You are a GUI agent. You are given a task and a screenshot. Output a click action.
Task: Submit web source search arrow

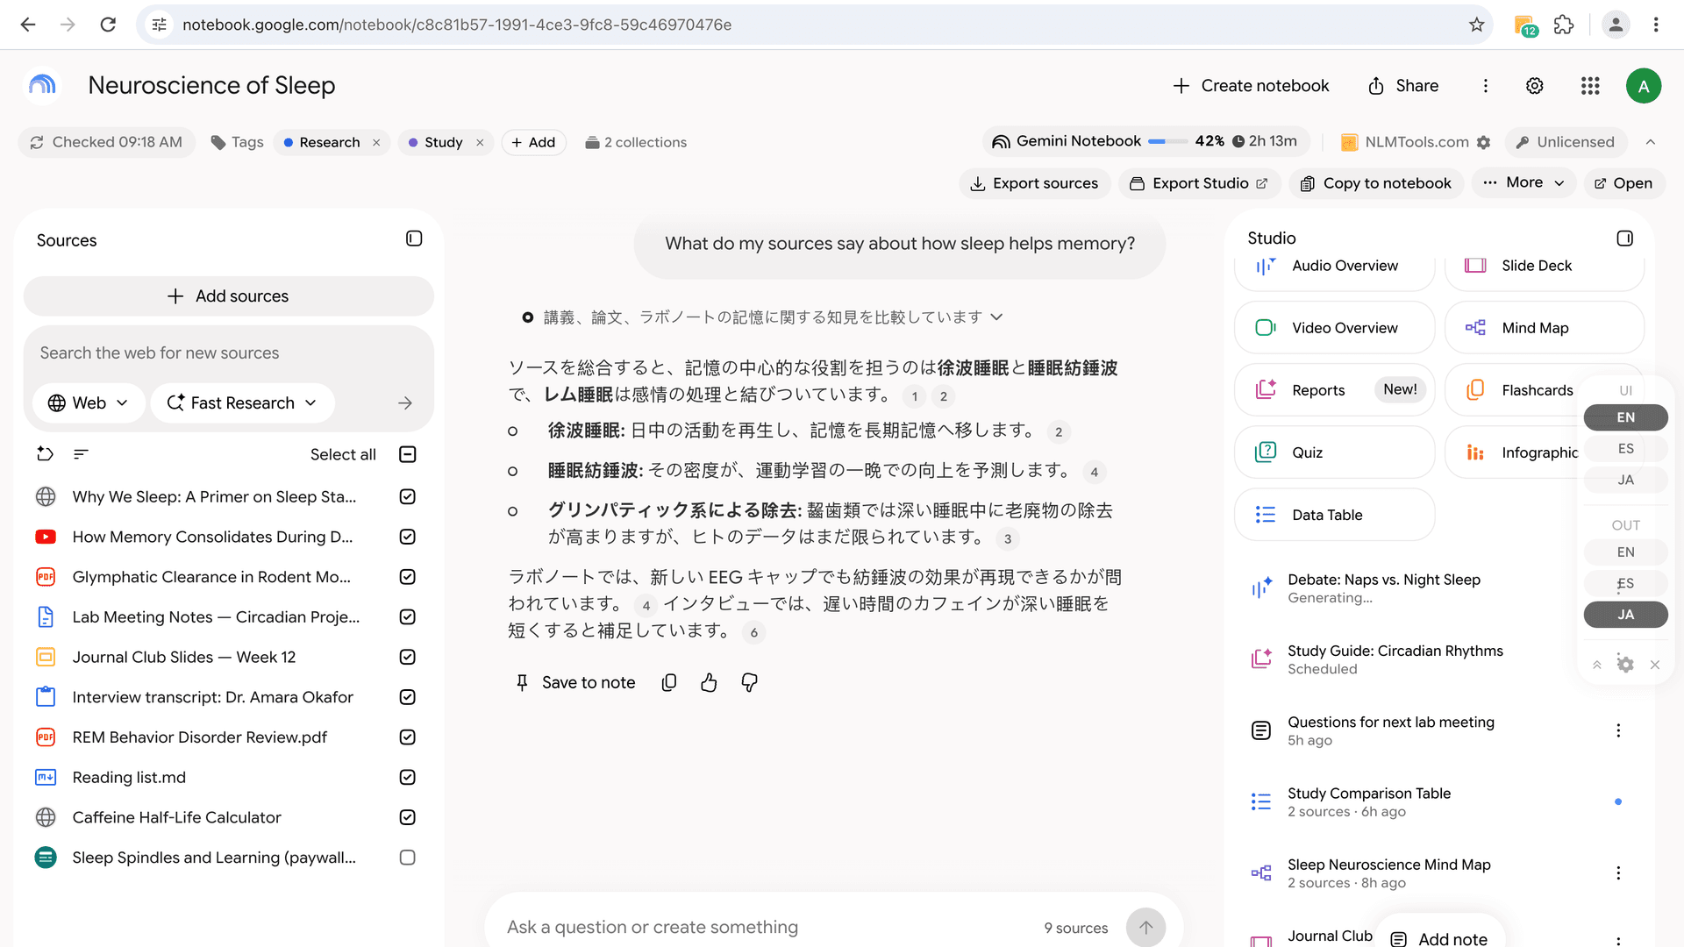404,403
